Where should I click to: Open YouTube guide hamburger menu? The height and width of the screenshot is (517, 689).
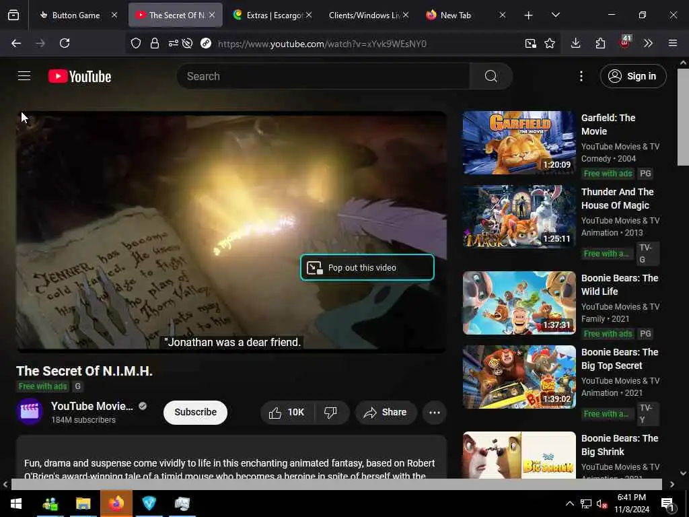(24, 76)
